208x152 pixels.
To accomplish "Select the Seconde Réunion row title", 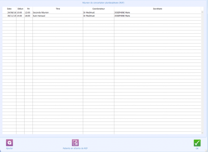I will (41, 12).
